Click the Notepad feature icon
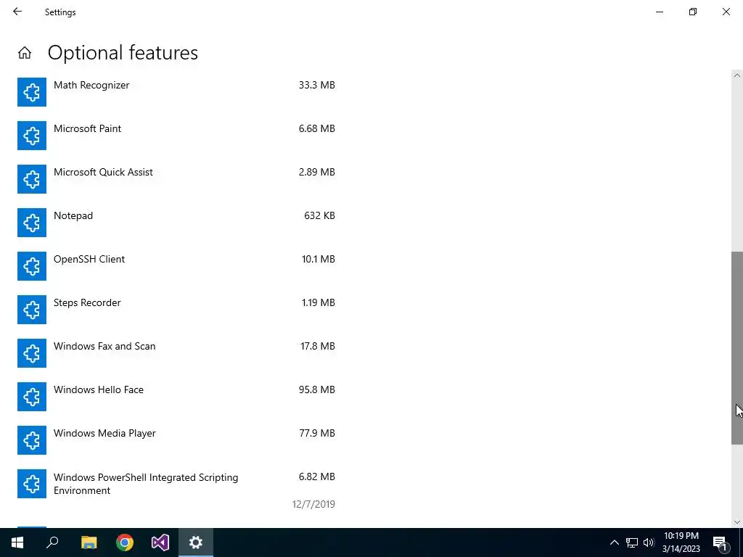 coord(32,223)
